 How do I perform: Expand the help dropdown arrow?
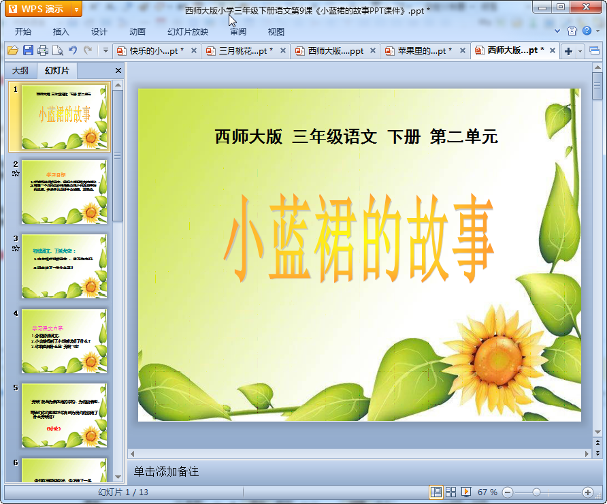pos(598,31)
